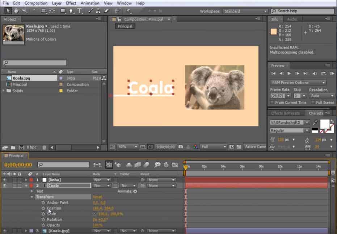Switch to the Audio tab
The height and width of the screenshot is (234, 337).
(292, 19)
